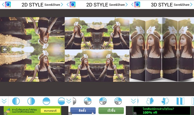Go back from 3D STYLE header arrow
The image size is (194, 115).
(x=132, y=5)
